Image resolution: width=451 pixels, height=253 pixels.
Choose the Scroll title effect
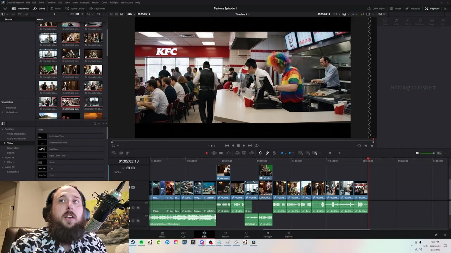click(70, 162)
